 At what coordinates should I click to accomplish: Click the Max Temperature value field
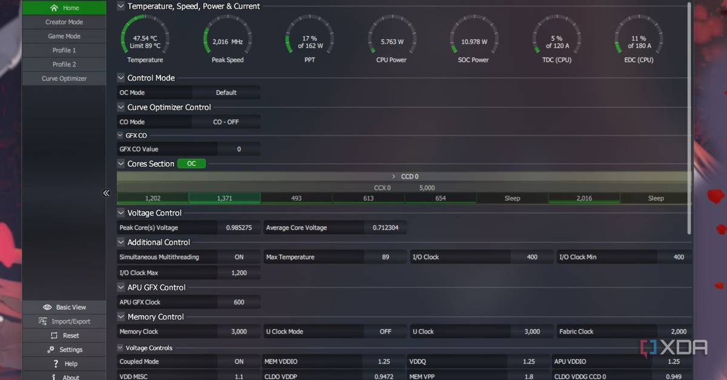[386, 257]
